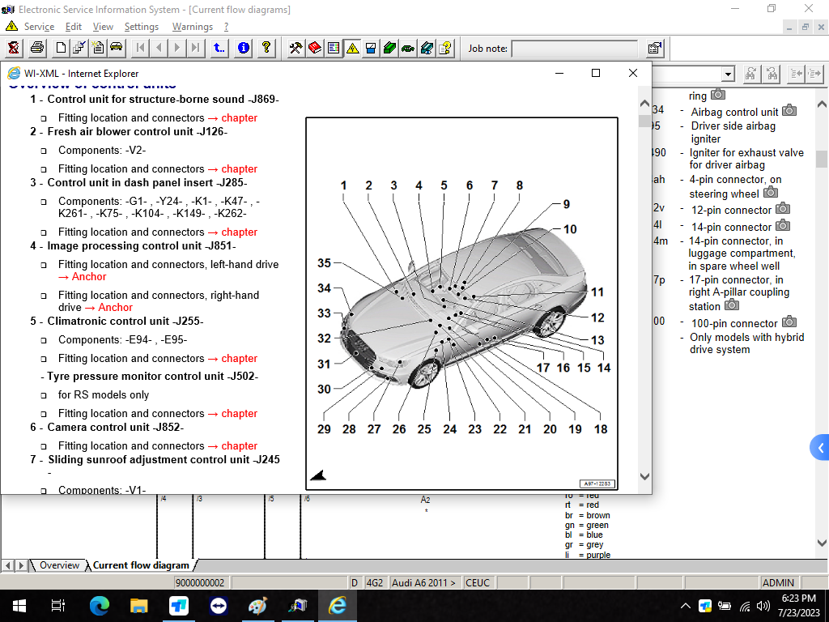The image size is (829, 622).
Task: Follow the Anchor link for left-hand drive
Action: pyautogui.click(x=88, y=276)
